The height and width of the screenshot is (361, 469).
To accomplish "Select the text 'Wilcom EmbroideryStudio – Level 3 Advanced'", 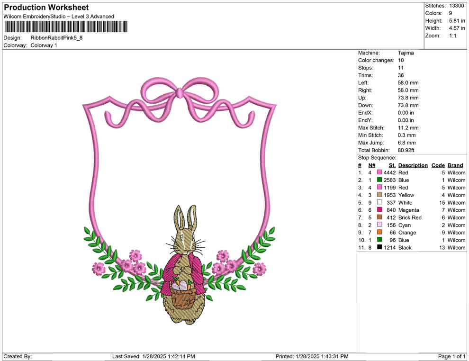I will [x=59, y=17].
